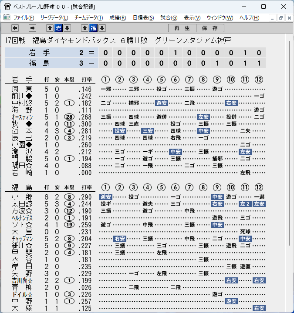Restore the inner child window
Image resolution: width=294 pixels, height=313 pixels.
pyautogui.click(x=280, y=18)
